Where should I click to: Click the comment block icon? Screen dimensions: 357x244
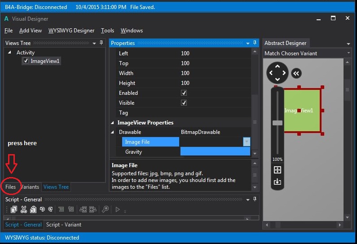point(61,209)
